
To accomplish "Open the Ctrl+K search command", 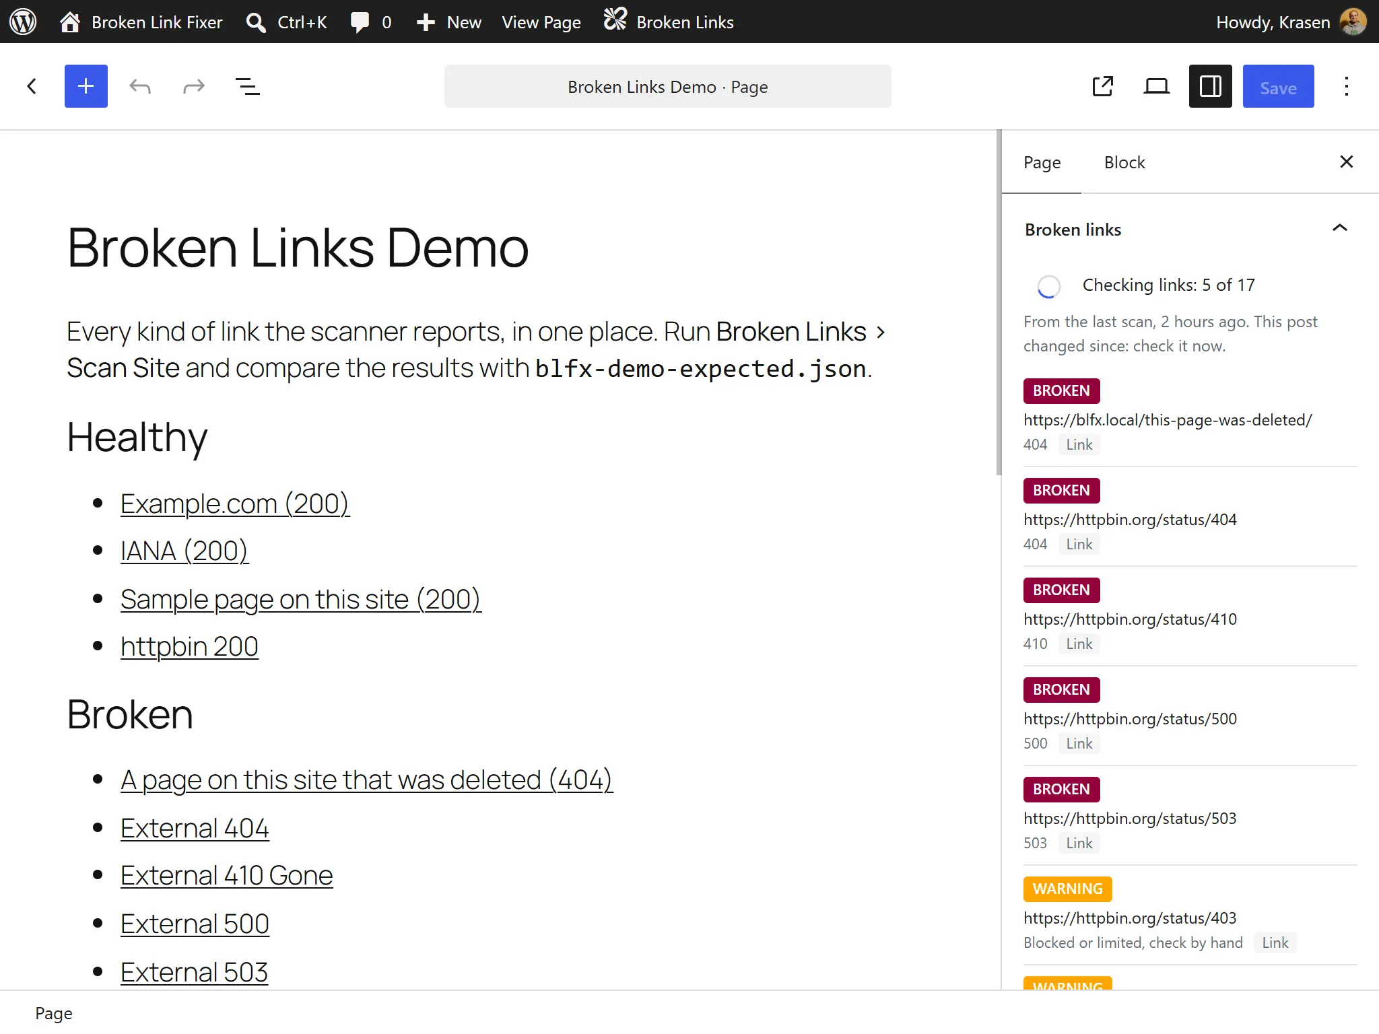I will (286, 22).
